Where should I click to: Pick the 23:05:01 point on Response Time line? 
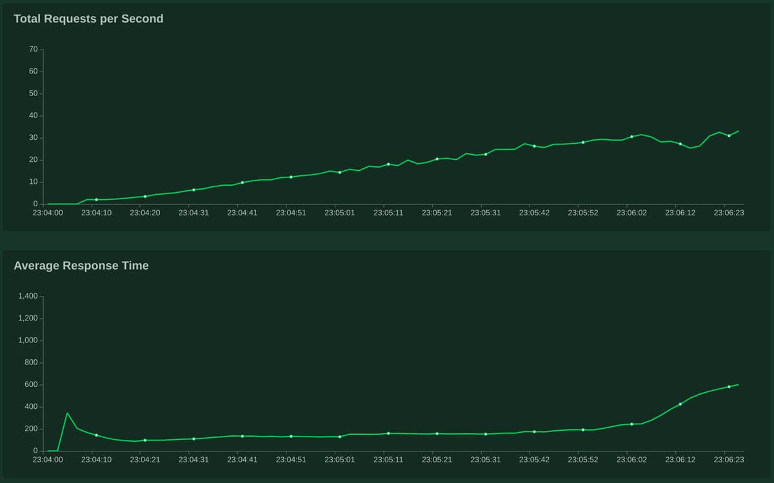point(340,437)
